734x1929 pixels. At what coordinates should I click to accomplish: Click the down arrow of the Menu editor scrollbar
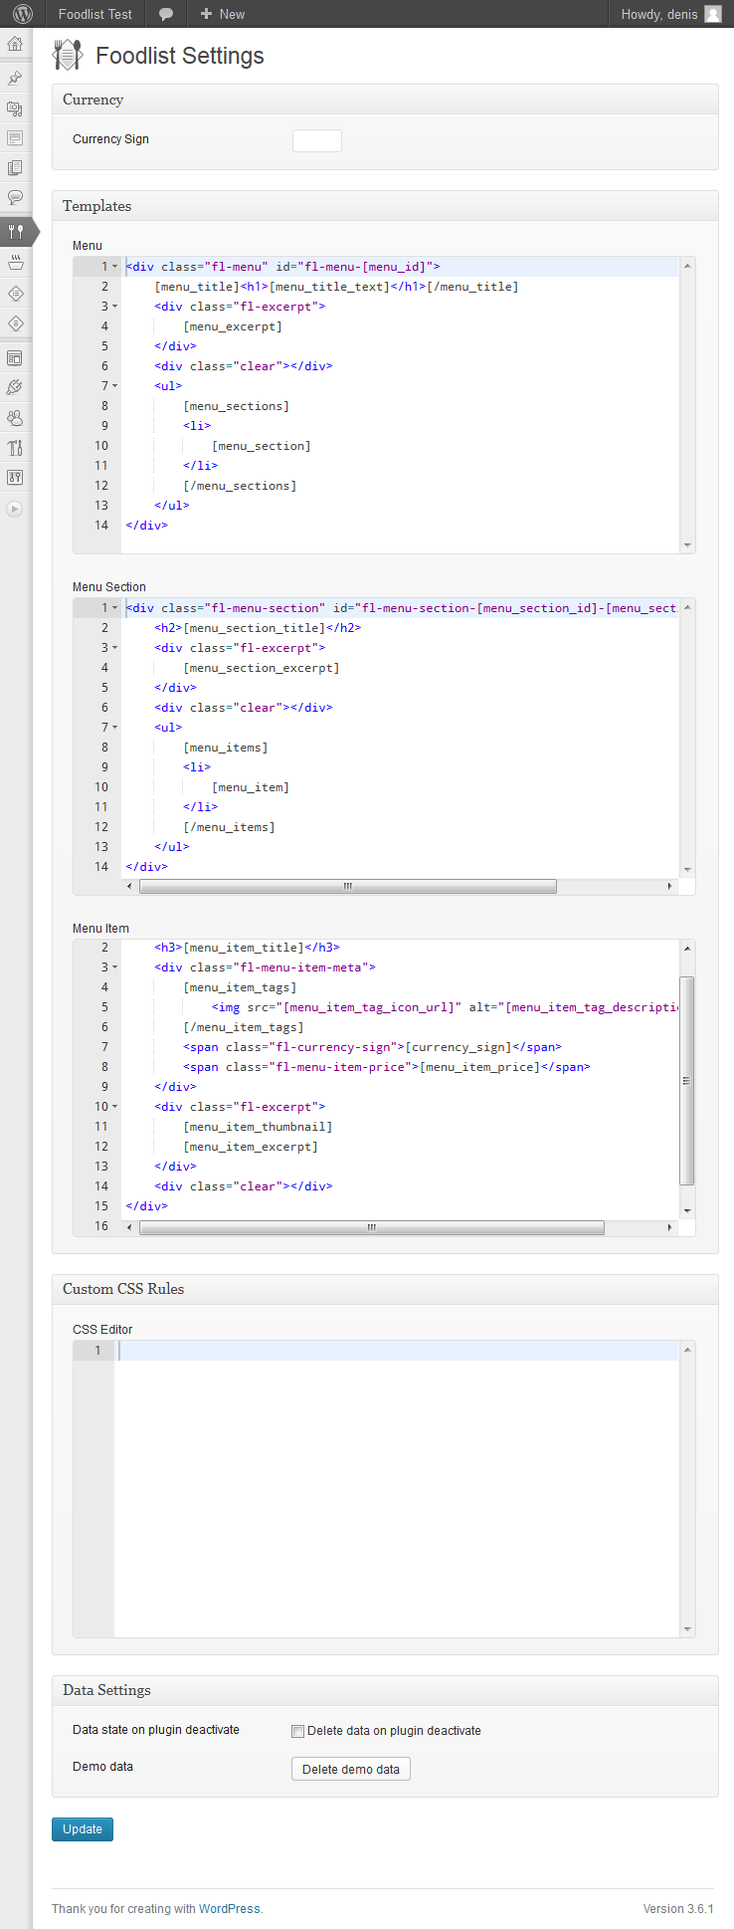pyautogui.click(x=687, y=545)
